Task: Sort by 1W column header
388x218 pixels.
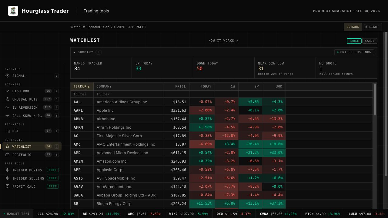Action: coord(226,87)
